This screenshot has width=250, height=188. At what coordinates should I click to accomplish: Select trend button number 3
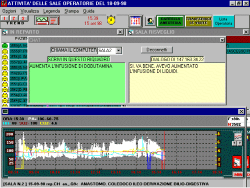[23, 19]
